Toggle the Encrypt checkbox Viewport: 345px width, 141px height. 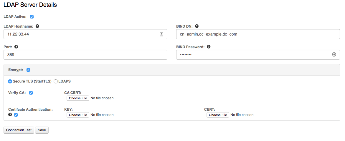pos(28,70)
